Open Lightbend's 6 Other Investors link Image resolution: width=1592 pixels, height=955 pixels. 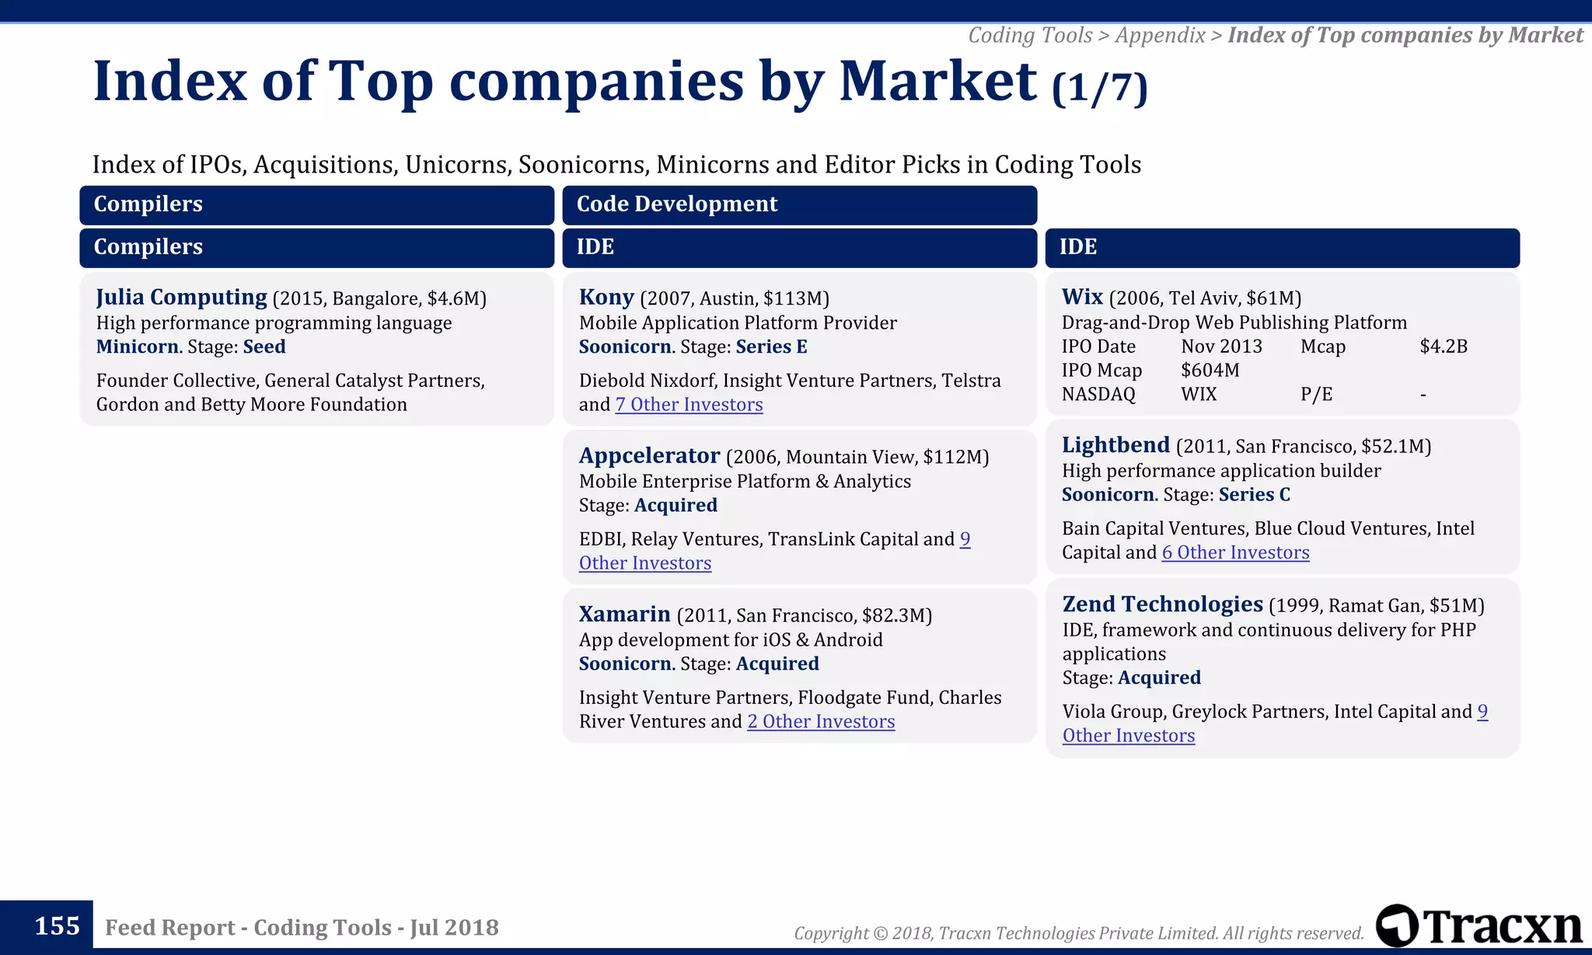point(1235,552)
